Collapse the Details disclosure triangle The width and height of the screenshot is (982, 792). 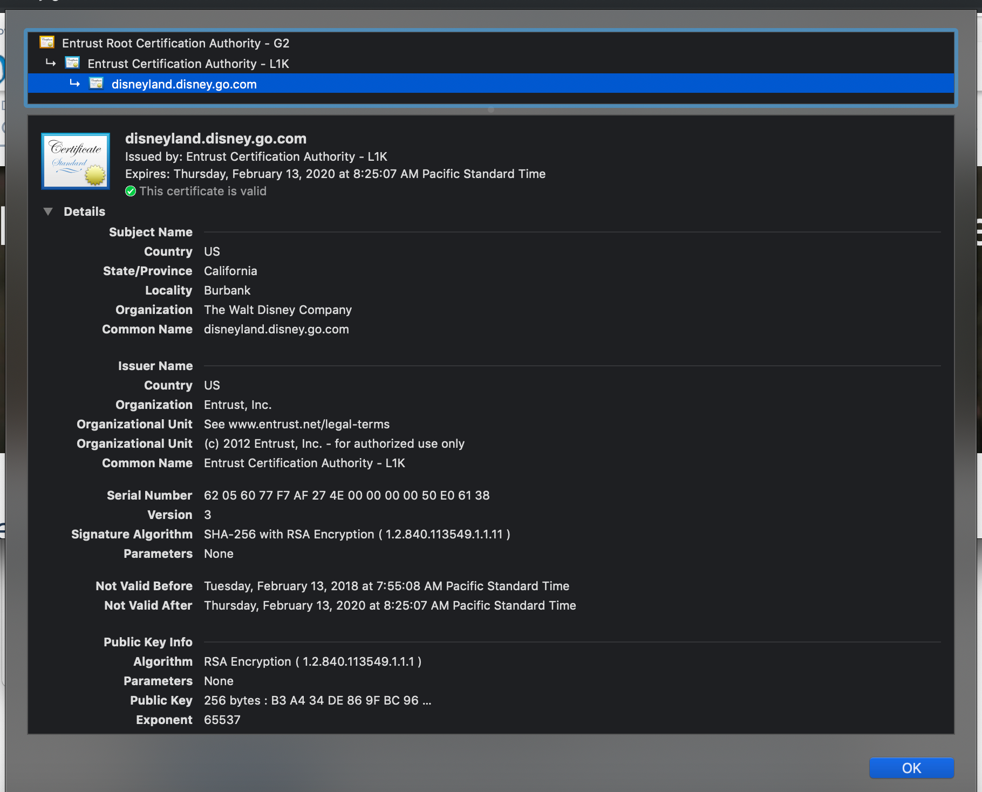tap(48, 211)
